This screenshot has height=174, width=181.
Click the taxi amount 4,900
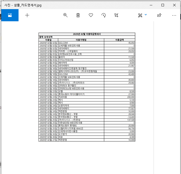[132, 103]
